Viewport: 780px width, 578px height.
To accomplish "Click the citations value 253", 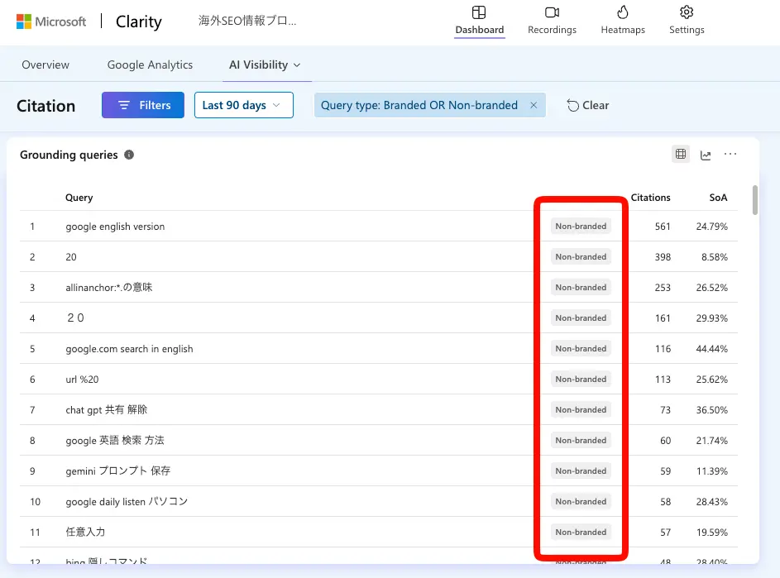I will point(663,288).
